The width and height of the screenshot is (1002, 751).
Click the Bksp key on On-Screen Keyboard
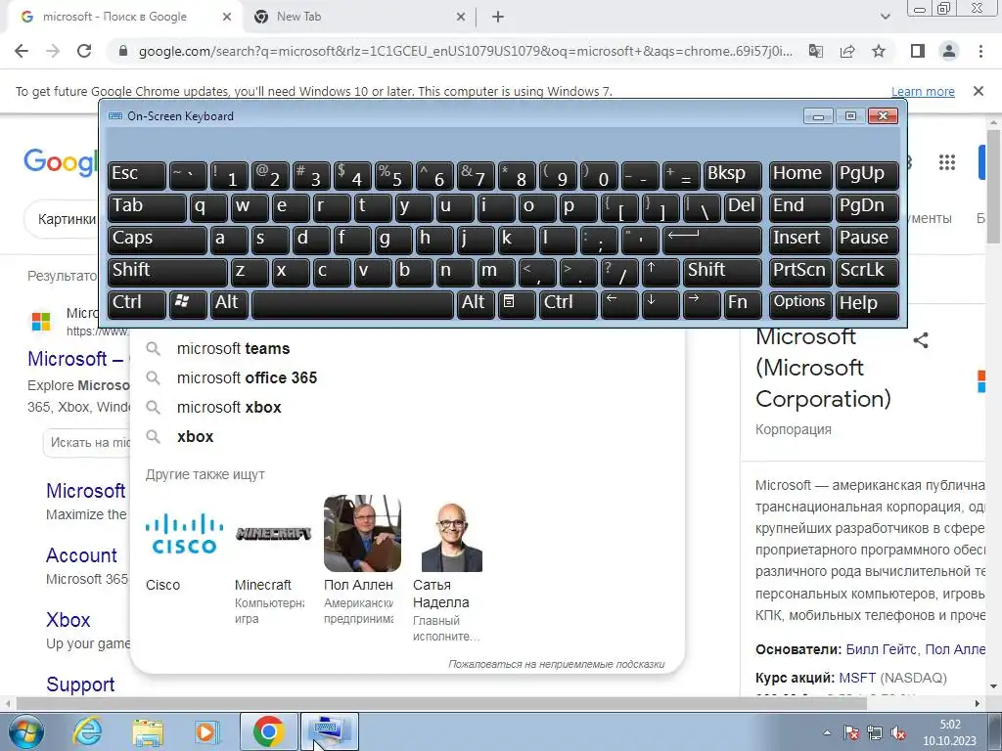coord(732,175)
